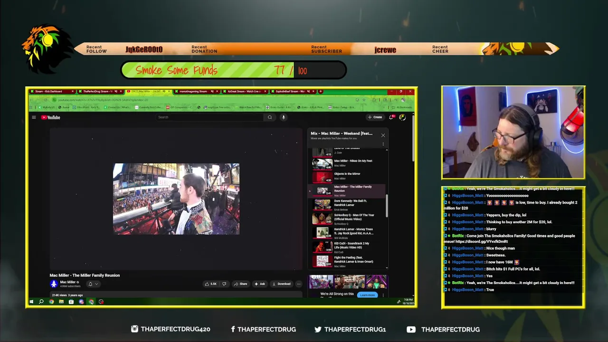Click the playlist panel scrollbar thumb
The image size is (608, 342).
click(387, 206)
